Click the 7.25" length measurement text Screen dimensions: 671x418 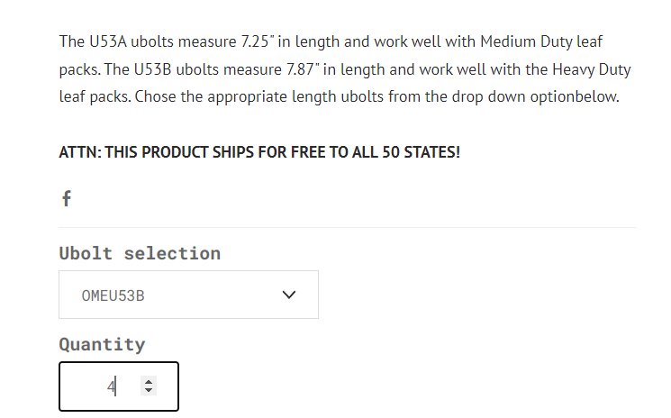pyautogui.click(x=258, y=41)
